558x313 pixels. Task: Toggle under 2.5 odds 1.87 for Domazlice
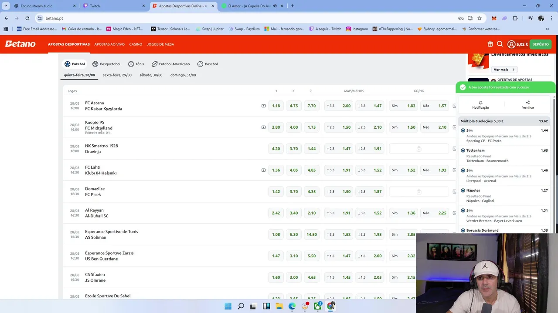[370, 191]
